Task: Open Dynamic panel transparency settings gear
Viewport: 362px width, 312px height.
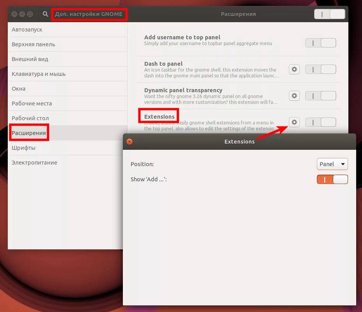Action: pos(294,96)
